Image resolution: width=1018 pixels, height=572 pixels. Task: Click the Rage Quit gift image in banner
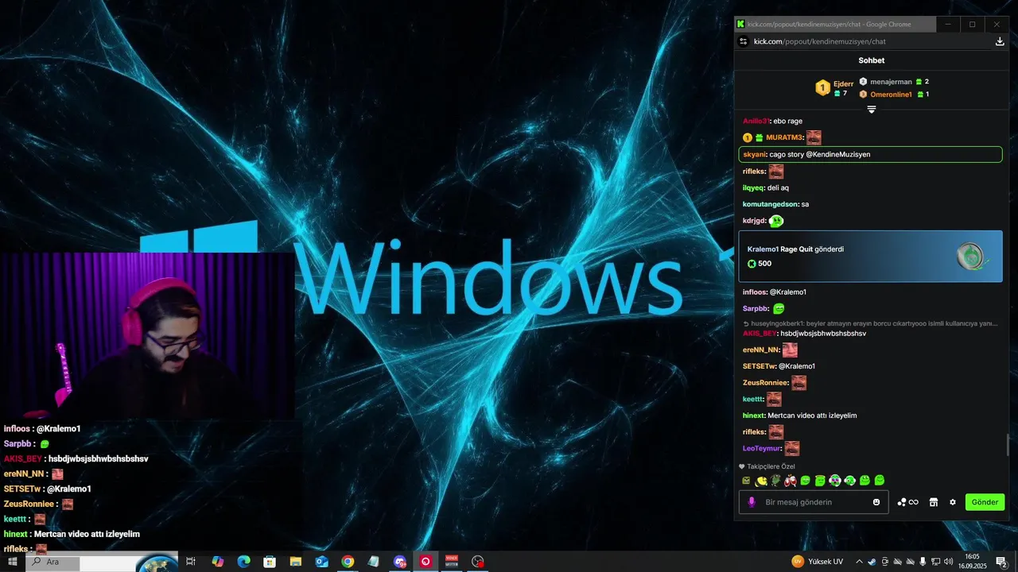[972, 256]
